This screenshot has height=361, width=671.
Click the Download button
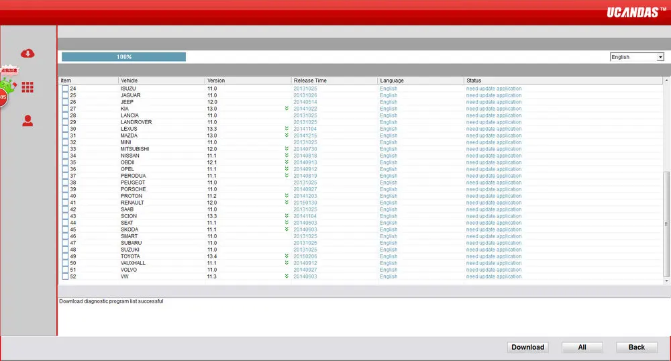pos(527,348)
